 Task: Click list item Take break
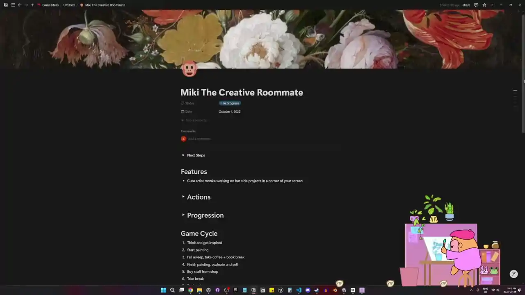(x=195, y=279)
